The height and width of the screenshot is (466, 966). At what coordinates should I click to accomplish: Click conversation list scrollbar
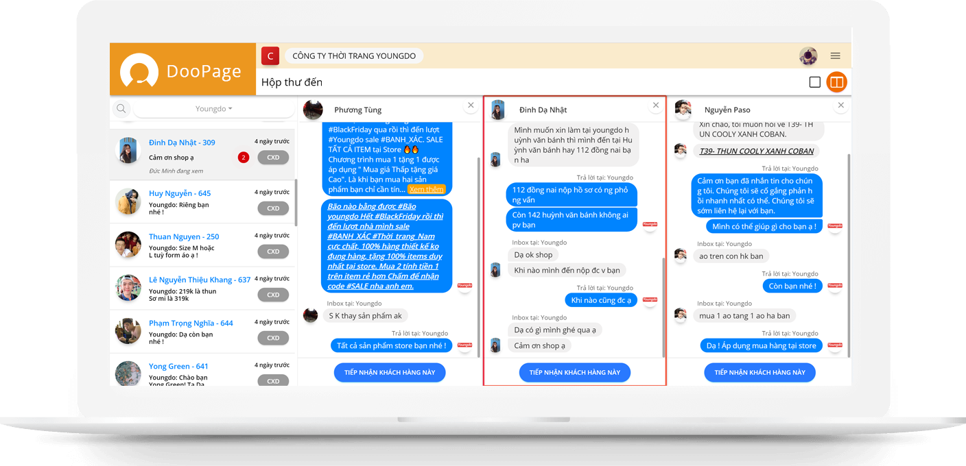[296, 202]
